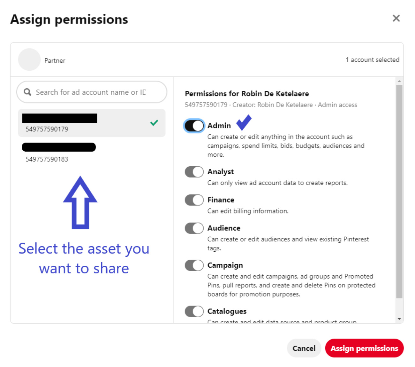Close the Assign permissions dialog
Image resolution: width=415 pixels, height=367 pixels.
click(x=396, y=18)
